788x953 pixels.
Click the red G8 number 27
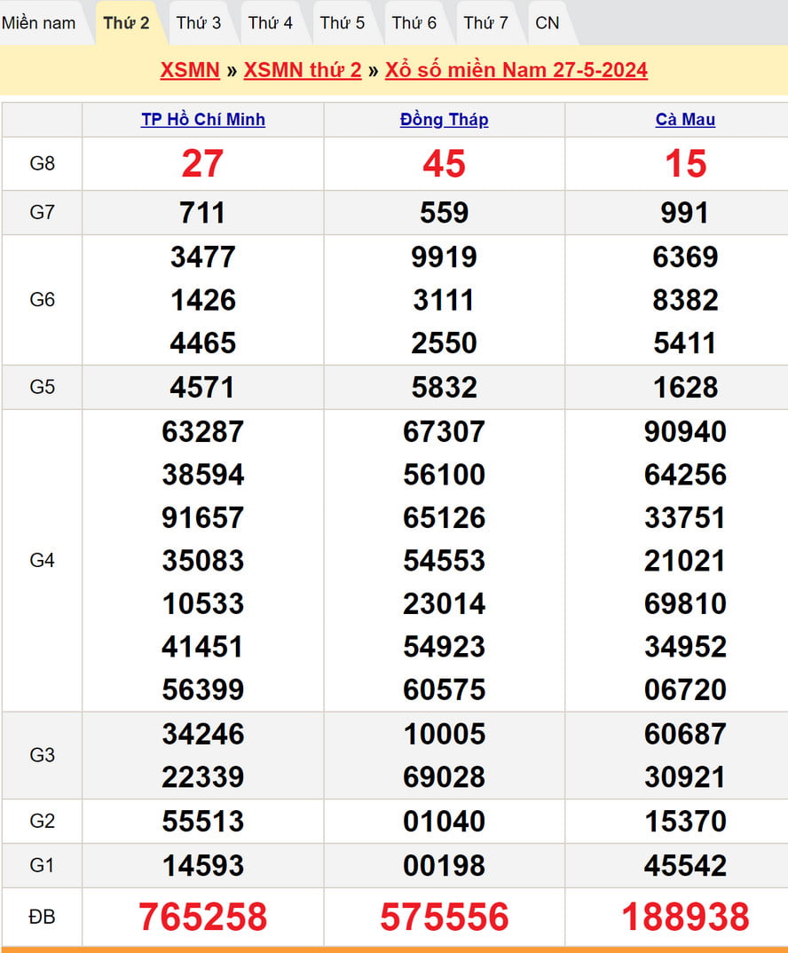click(x=203, y=164)
